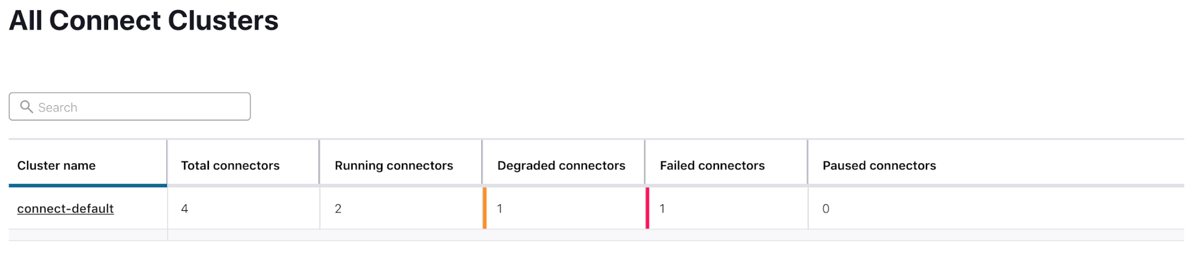Screen dimensions: 1201x257
Task: Click the red failed status indicator bar
Action: (648, 208)
